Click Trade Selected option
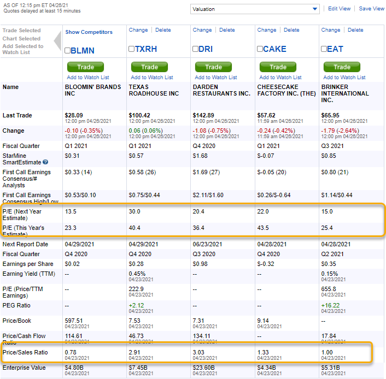 (x=22, y=30)
